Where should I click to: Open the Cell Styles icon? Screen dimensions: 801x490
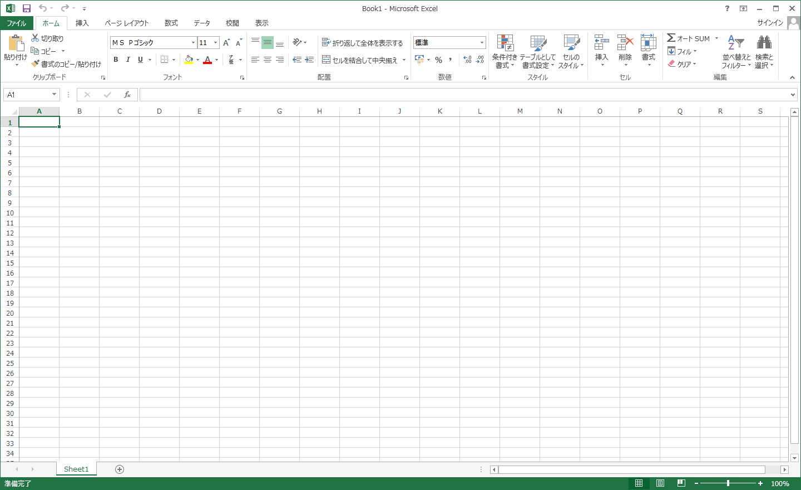coord(571,43)
